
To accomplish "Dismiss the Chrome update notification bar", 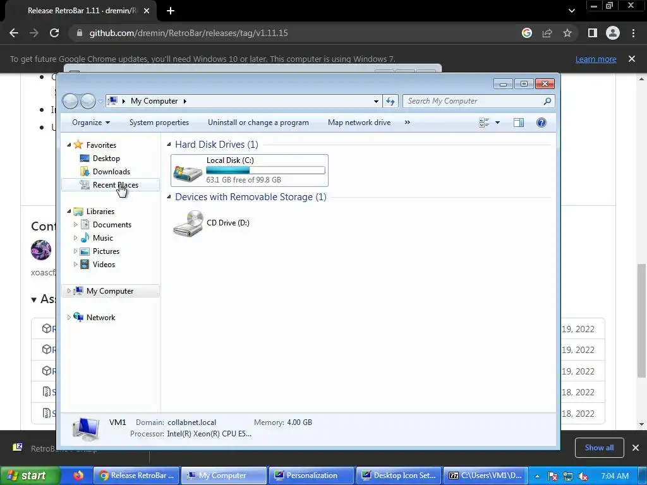I will click(632, 59).
